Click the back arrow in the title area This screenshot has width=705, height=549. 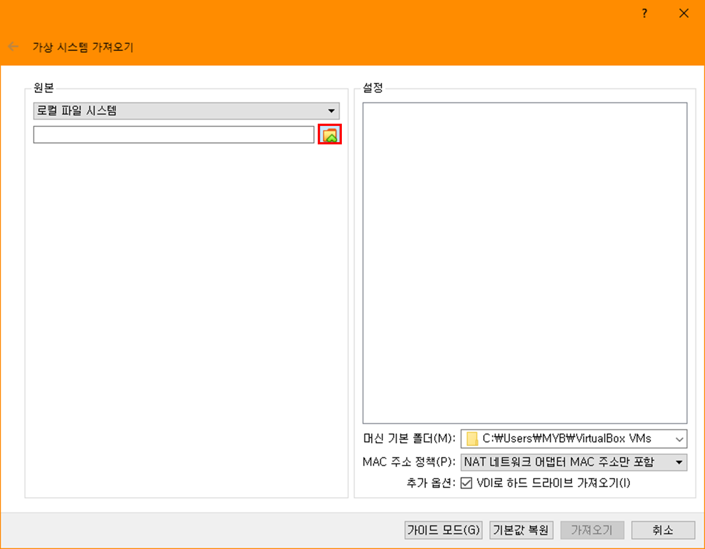[x=12, y=46]
